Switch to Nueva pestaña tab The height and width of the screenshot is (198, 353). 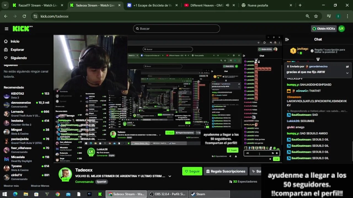266,5
